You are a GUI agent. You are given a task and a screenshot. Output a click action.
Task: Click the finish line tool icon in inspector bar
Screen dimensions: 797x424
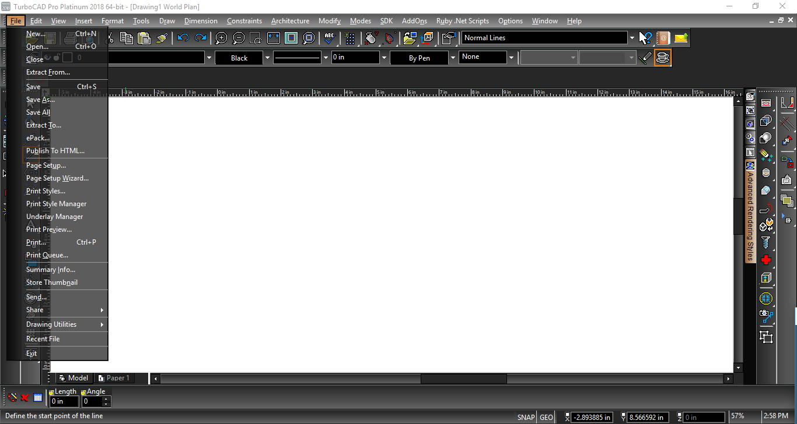(13, 398)
